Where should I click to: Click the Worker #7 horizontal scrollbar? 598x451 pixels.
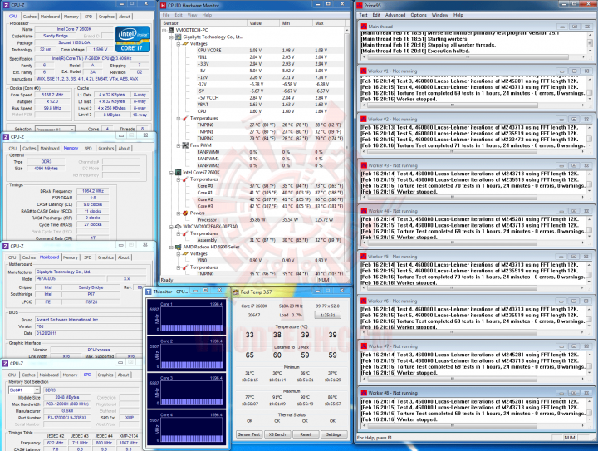tap(473, 380)
